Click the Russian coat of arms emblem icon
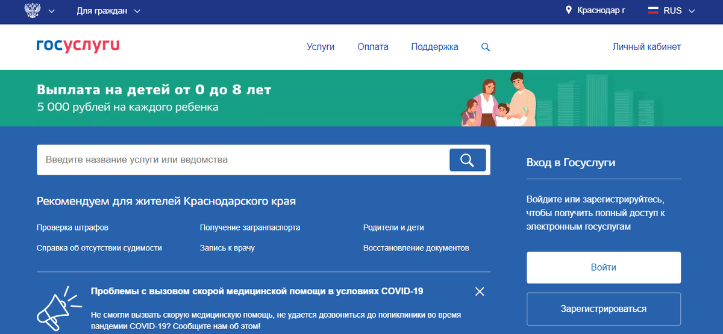 pos(31,11)
